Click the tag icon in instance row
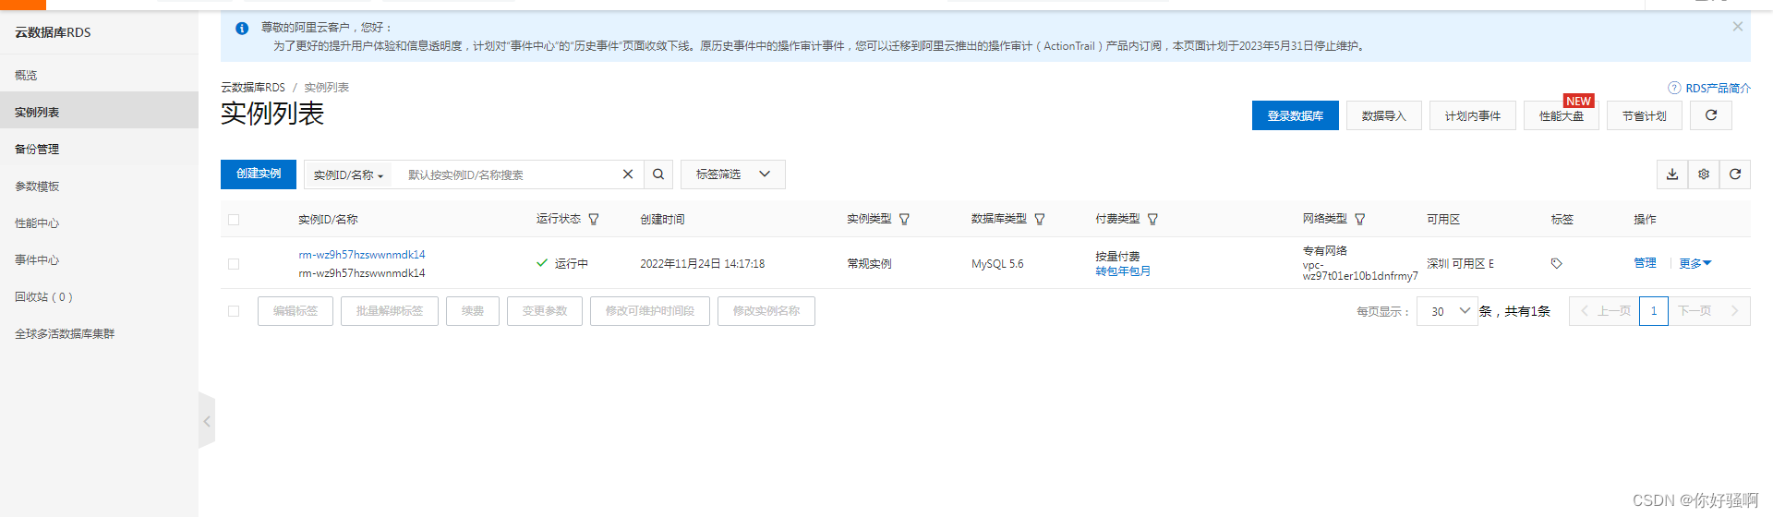1773x517 pixels. pos(1556,264)
